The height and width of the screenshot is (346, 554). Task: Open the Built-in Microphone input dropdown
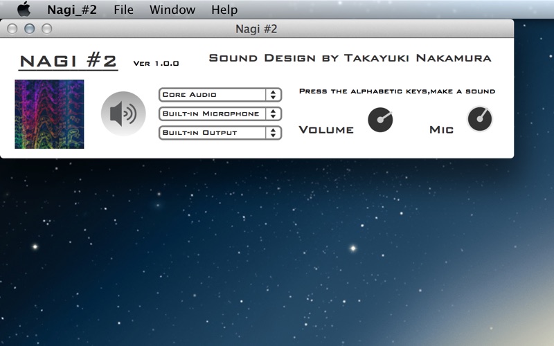click(x=220, y=113)
